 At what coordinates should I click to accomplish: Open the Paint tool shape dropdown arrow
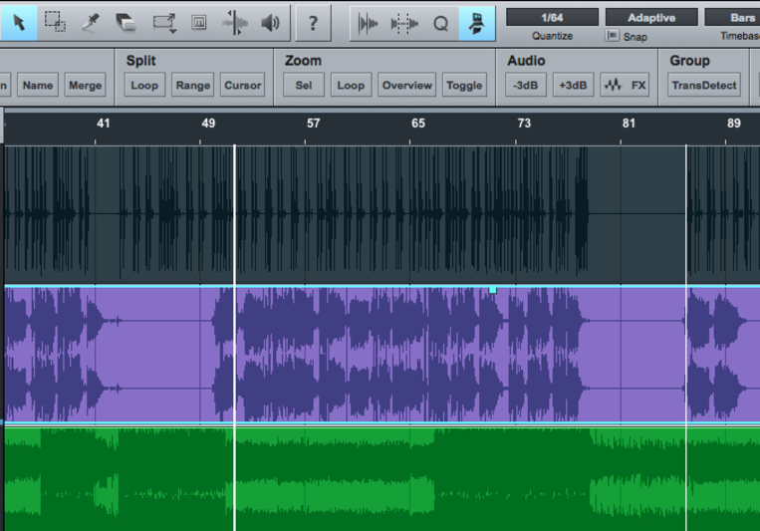tap(173, 32)
